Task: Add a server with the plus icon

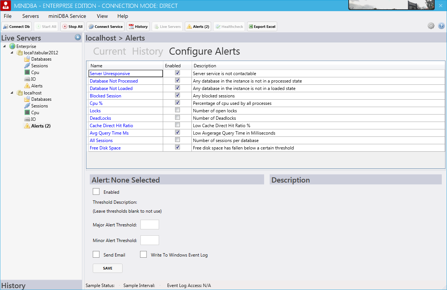Action: click(x=78, y=37)
